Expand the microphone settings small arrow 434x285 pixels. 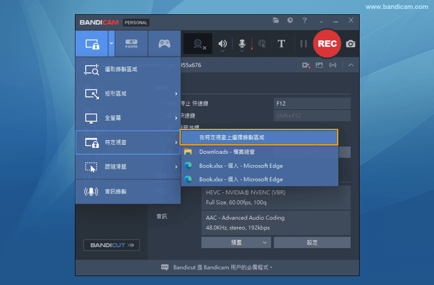pos(242,51)
